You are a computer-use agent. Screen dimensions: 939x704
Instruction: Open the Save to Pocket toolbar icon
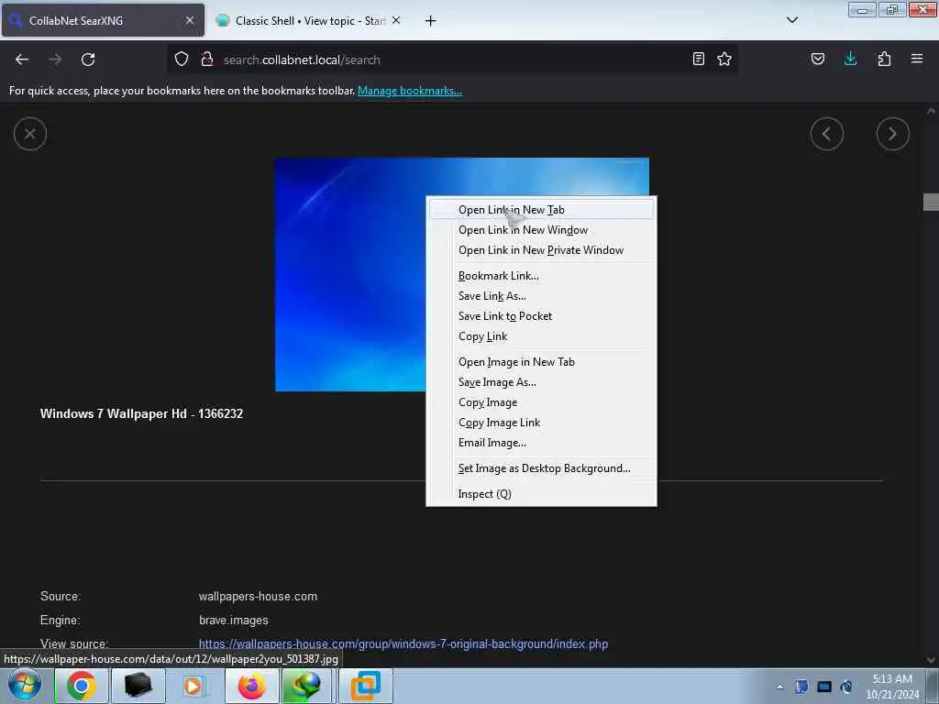(818, 59)
